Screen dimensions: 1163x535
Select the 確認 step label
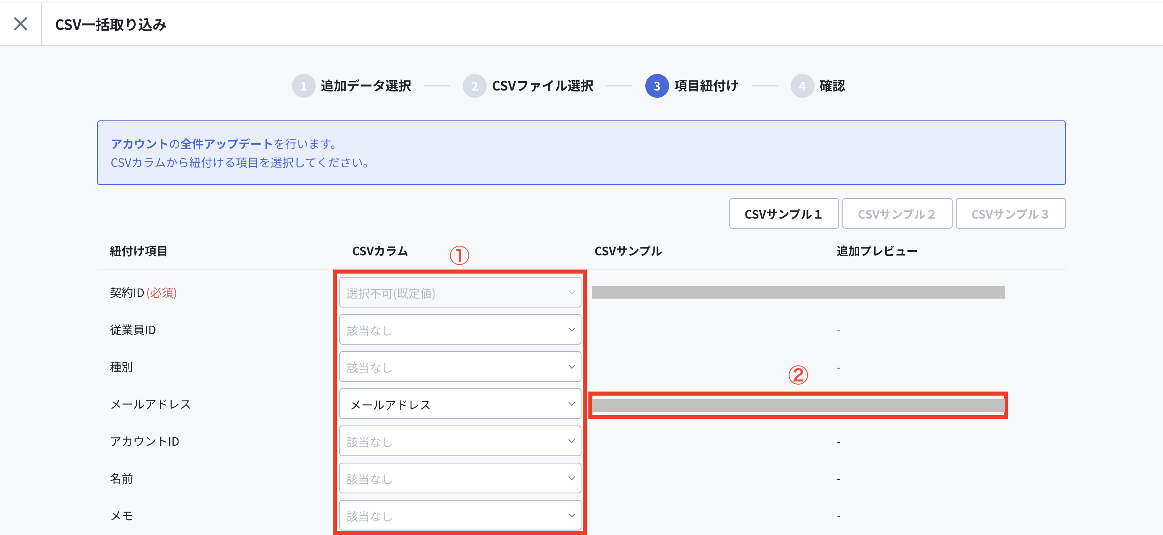(x=832, y=86)
